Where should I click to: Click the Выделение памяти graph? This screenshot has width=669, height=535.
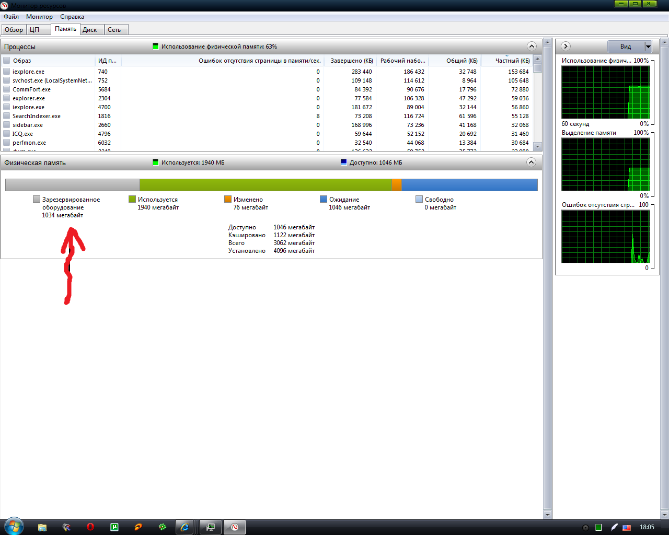(605, 165)
